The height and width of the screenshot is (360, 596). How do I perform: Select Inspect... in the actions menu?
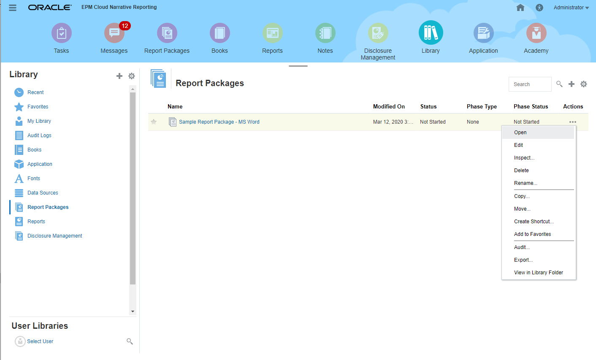coord(538,158)
